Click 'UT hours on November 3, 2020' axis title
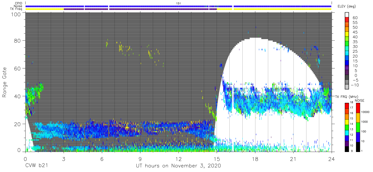This screenshot has height=172, width=373. pyautogui.click(x=178, y=166)
